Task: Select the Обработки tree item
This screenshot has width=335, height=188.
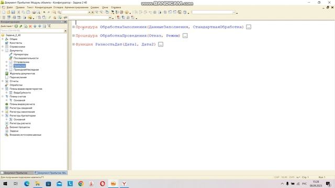Action: point(16,85)
